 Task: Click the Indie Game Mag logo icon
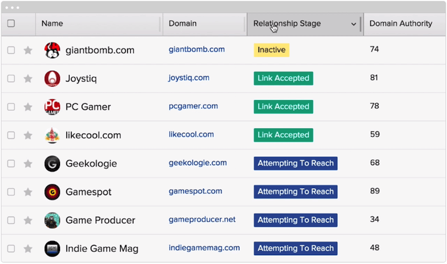(52, 249)
